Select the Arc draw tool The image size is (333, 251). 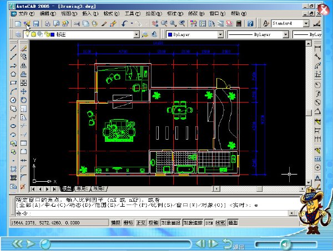[13, 91]
